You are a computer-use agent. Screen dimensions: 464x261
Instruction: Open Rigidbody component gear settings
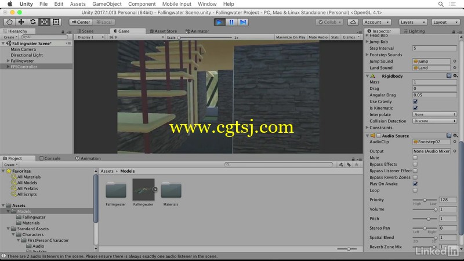455,76
